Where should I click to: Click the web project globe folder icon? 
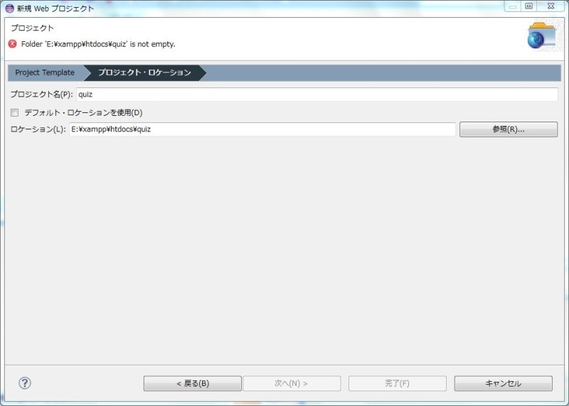point(541,36)
